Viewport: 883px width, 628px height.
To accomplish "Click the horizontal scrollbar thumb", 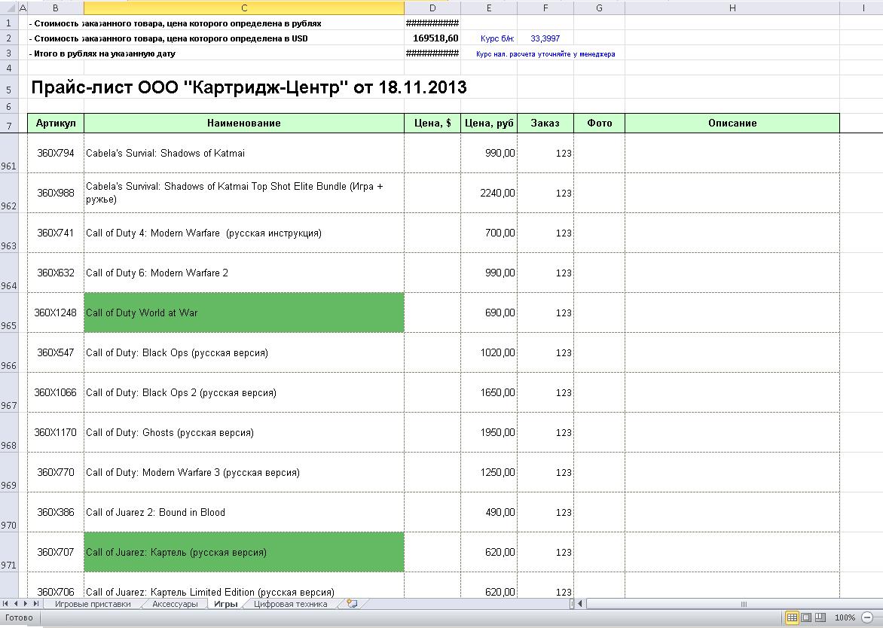I will (744, 604).
